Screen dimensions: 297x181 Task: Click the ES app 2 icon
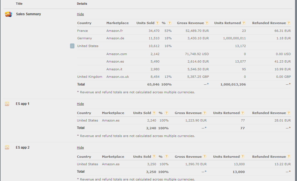point(7,148)
